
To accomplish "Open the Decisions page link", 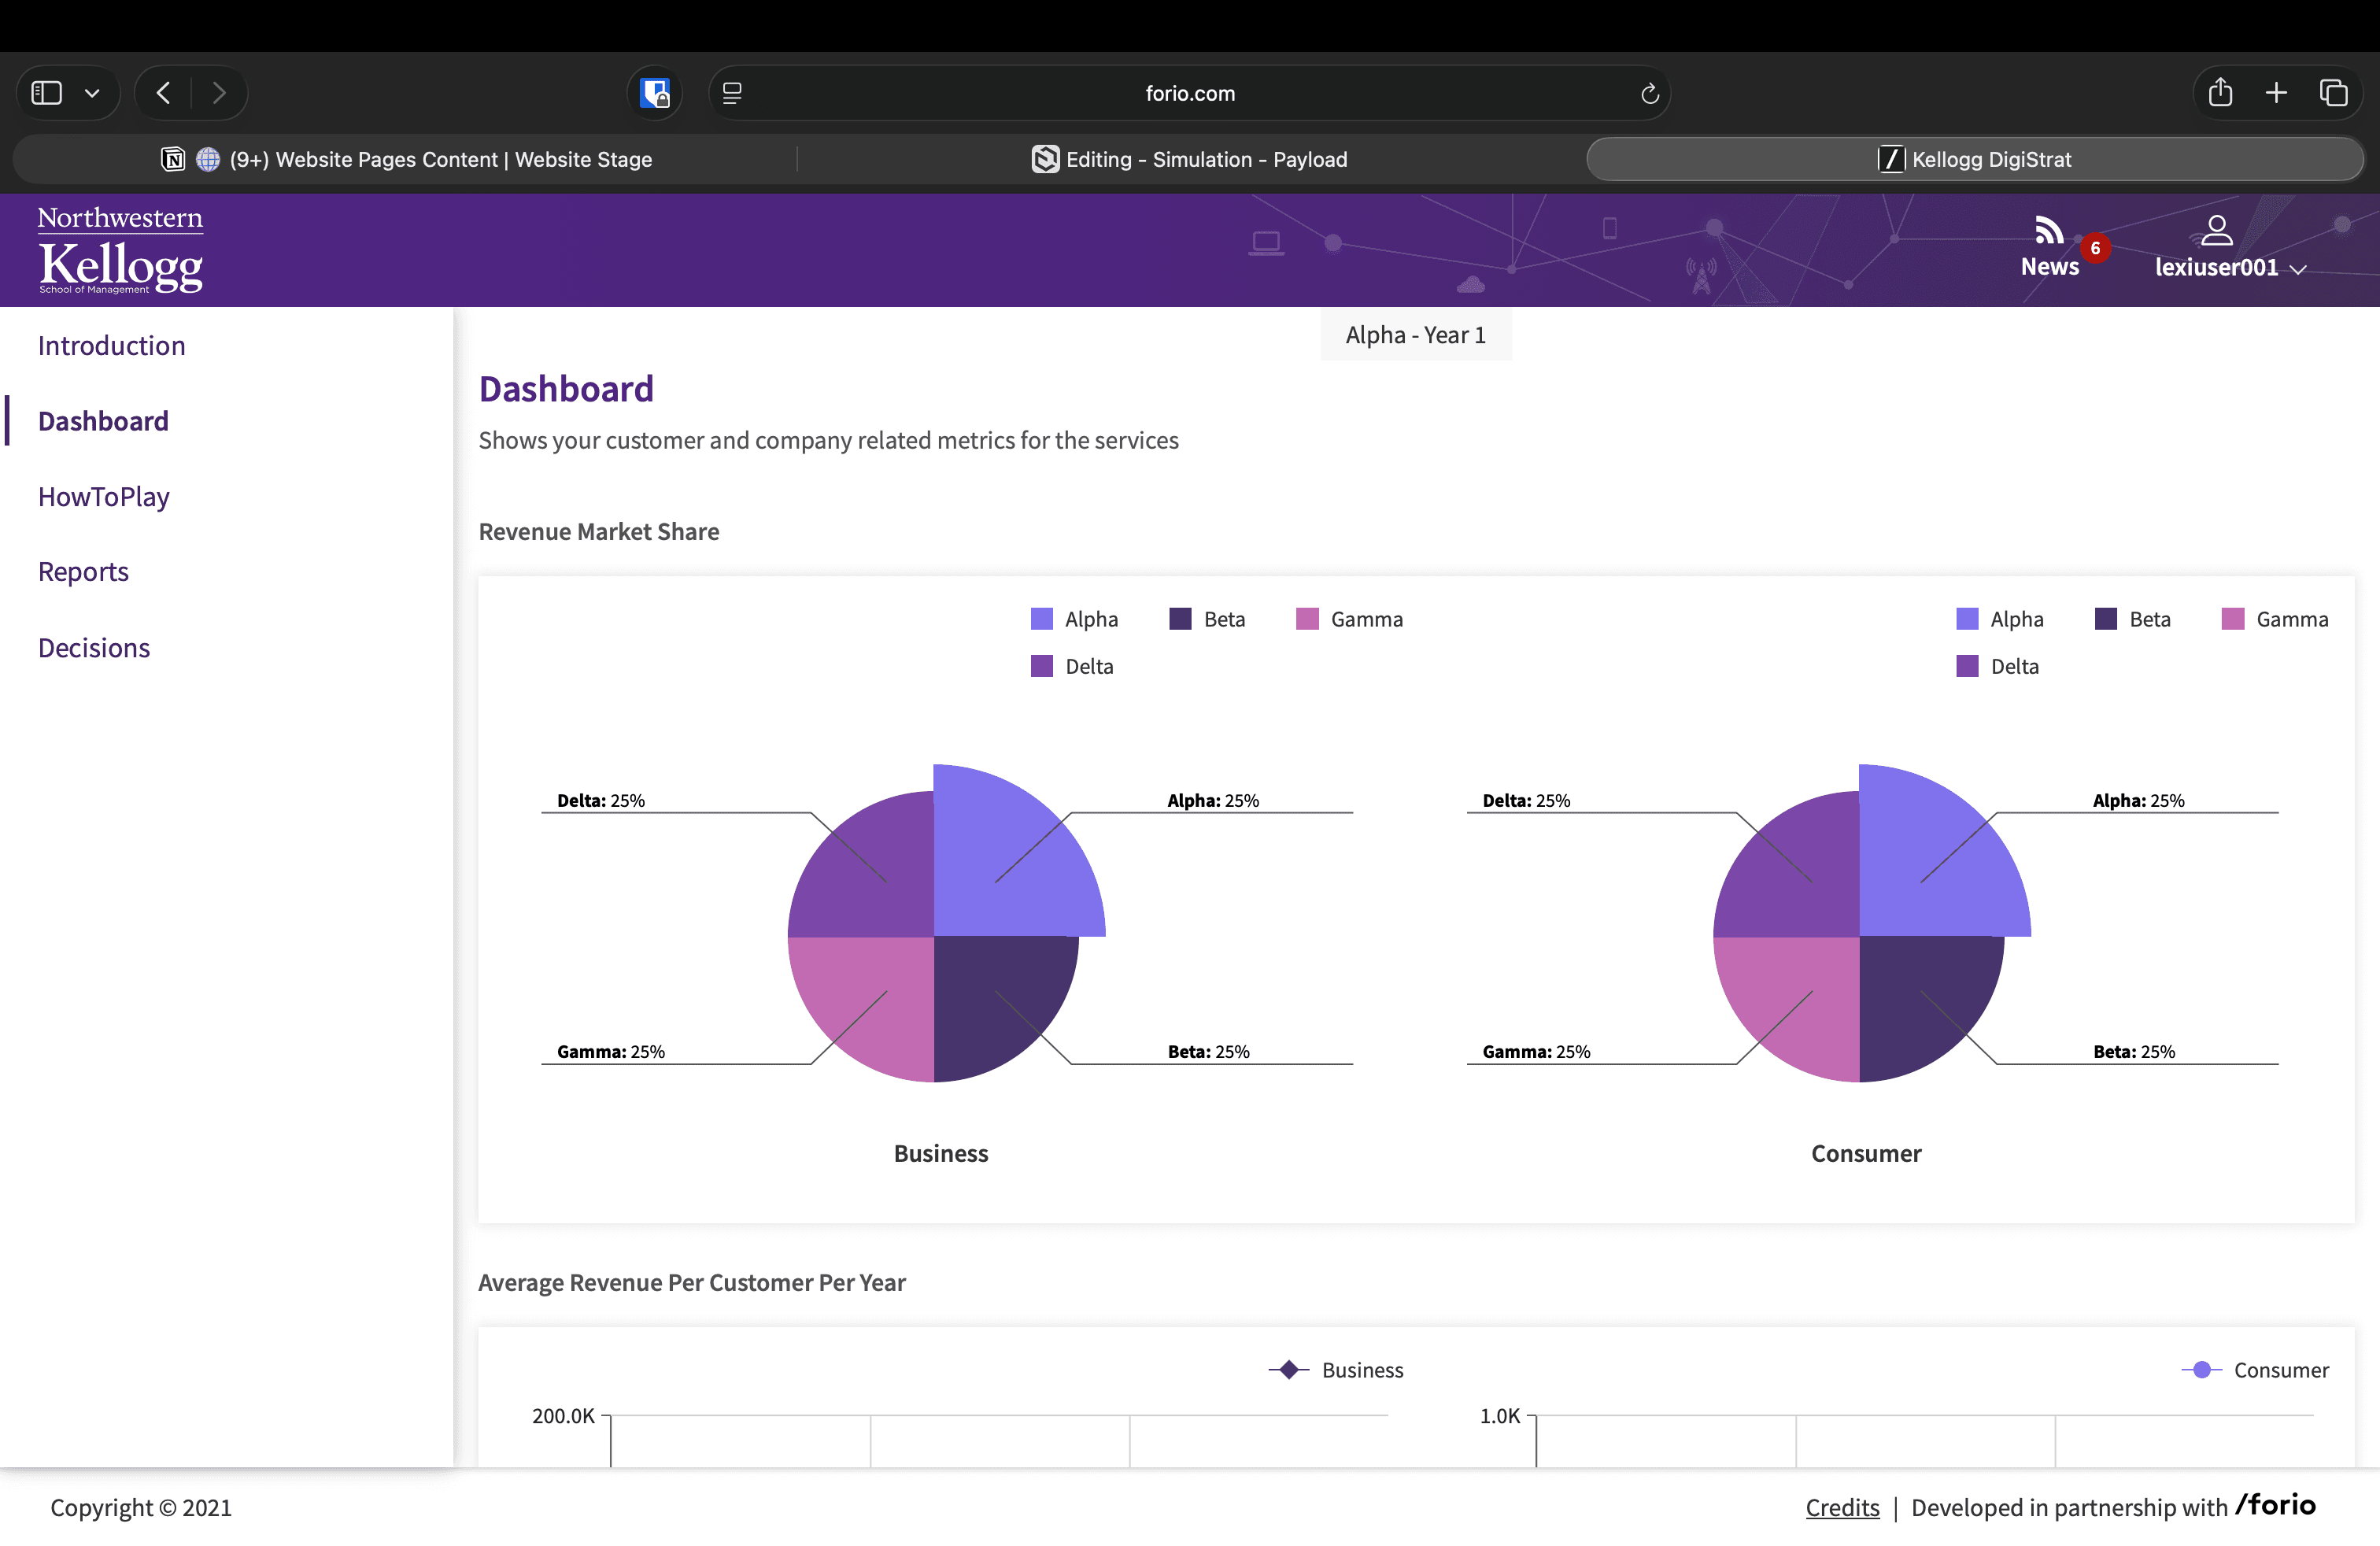I will pyautogui.click(x=94, y=648).
